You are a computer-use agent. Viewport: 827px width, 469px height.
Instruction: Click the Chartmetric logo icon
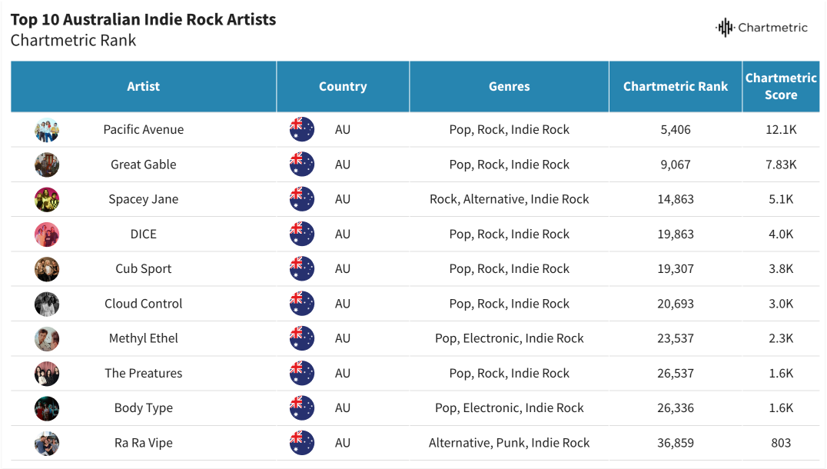(x=725, y=28)
